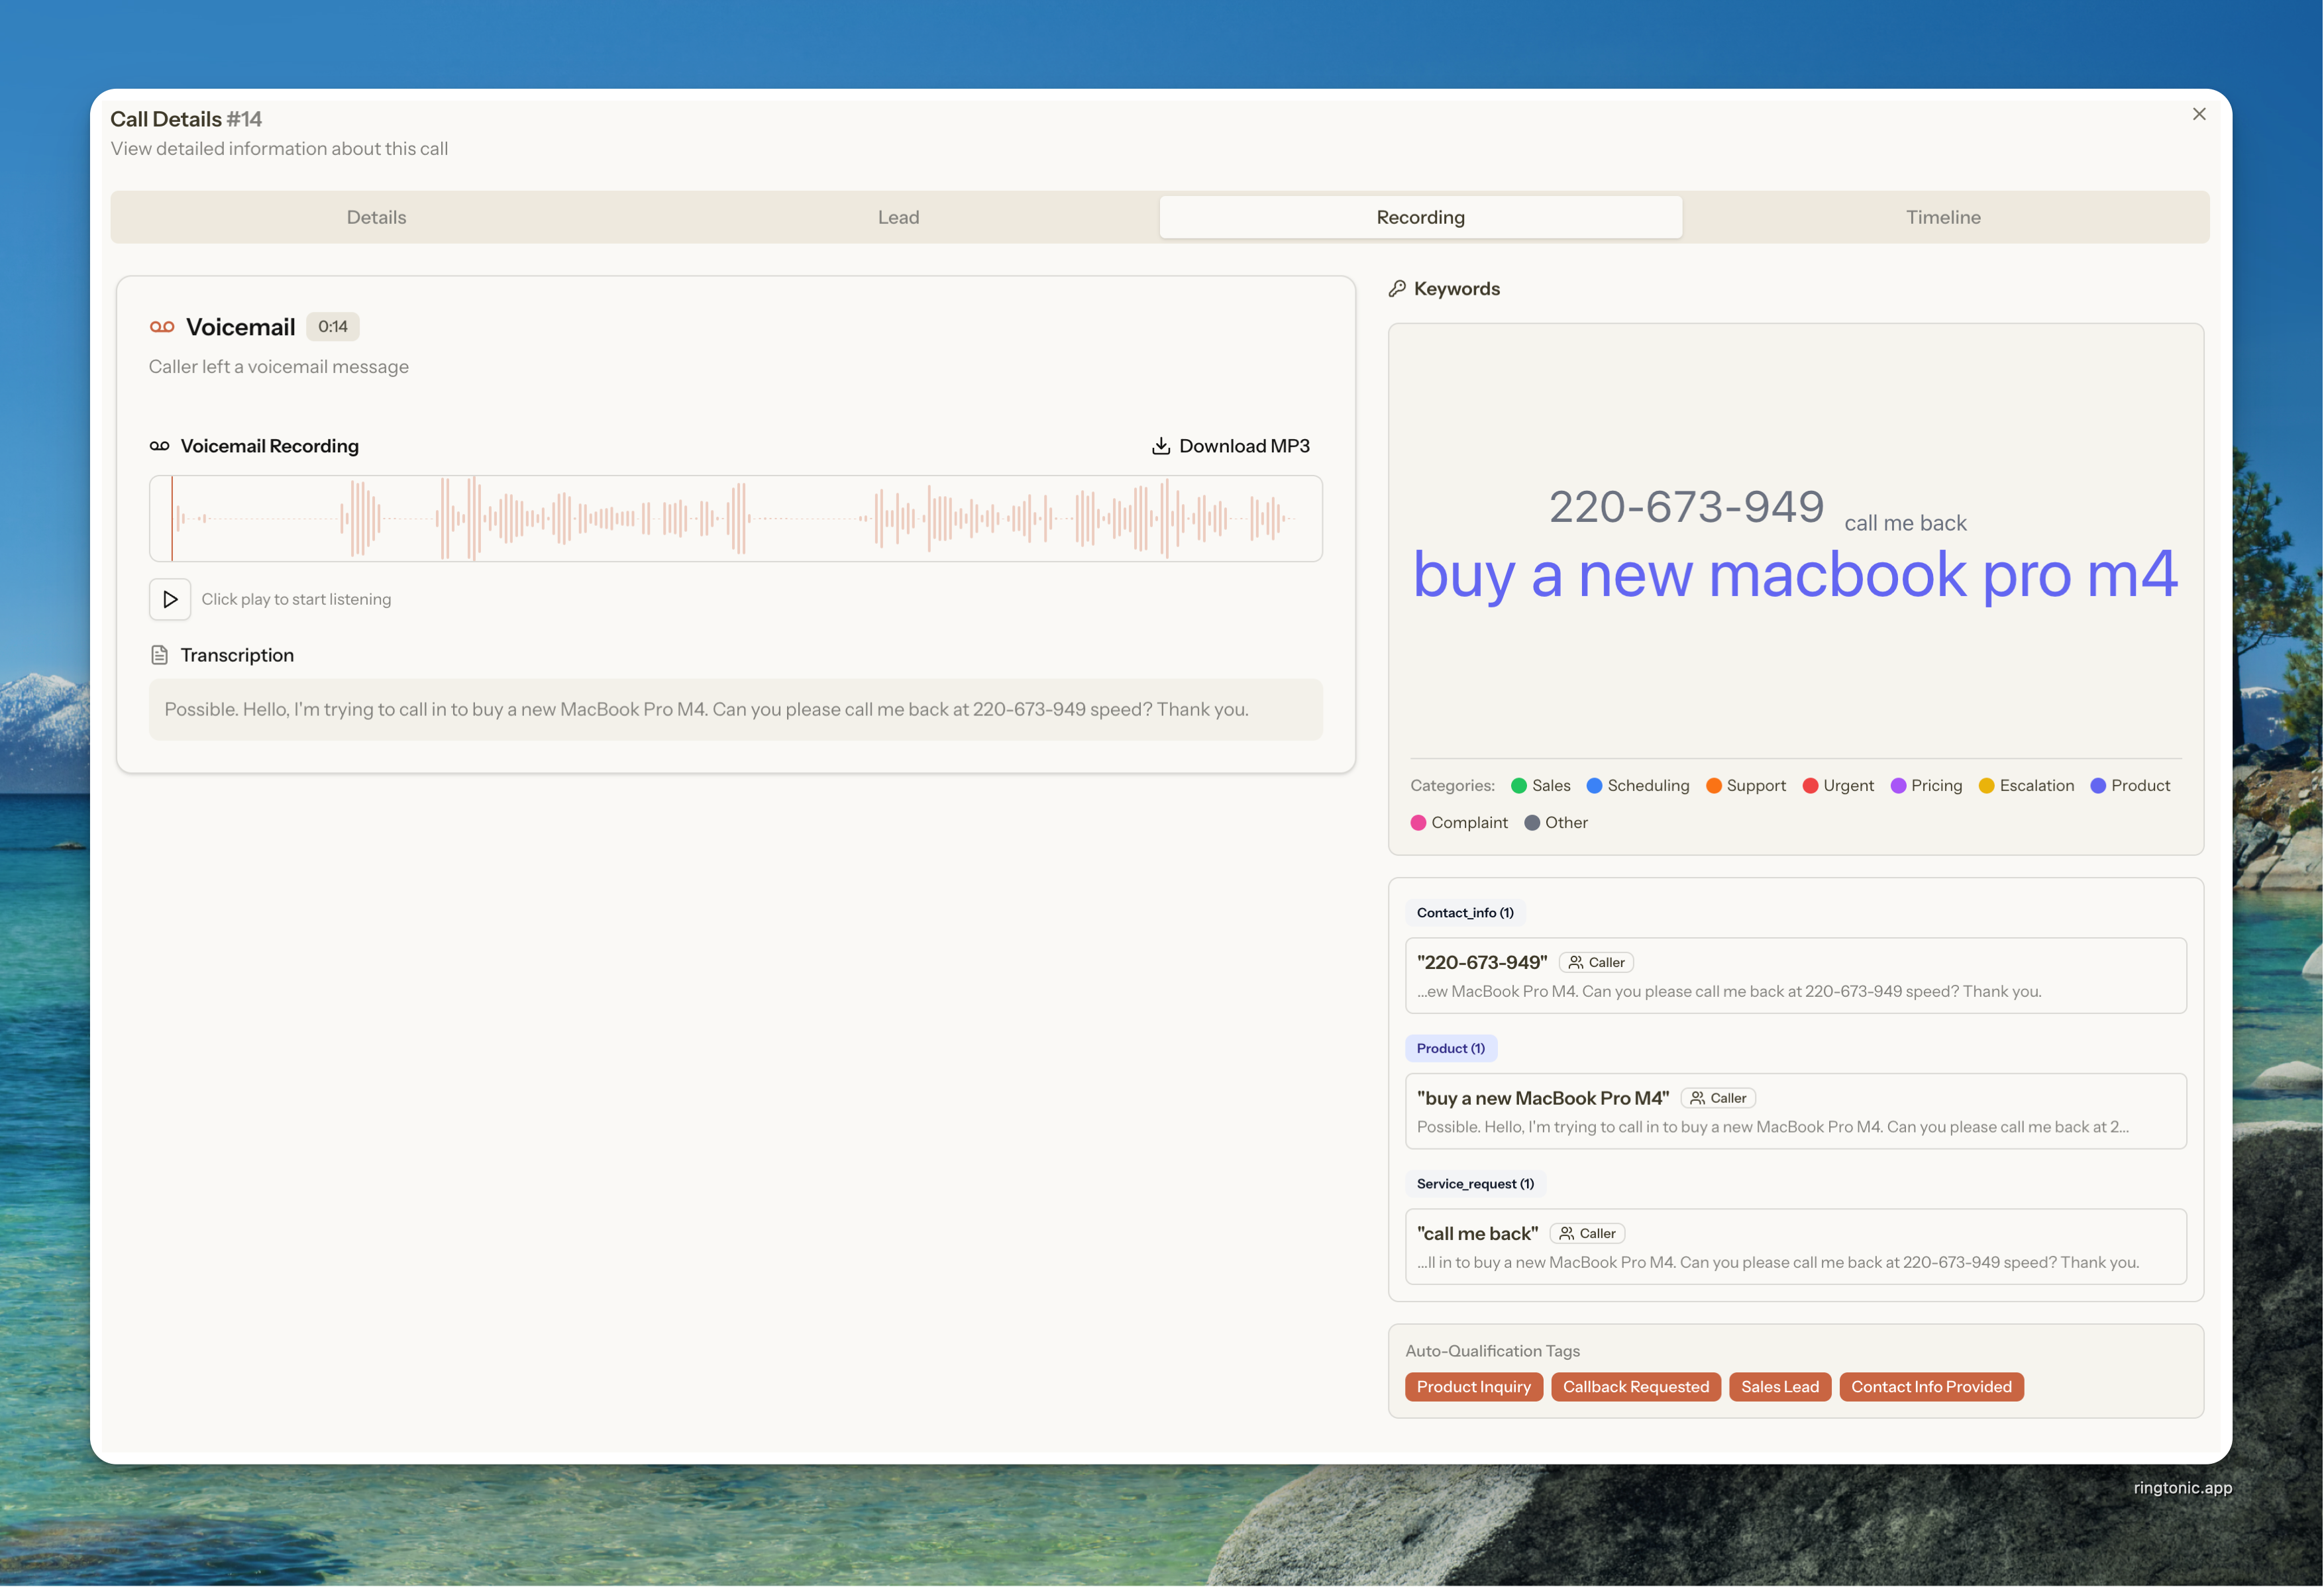Play the voicemail recording
The height and width of the screenshot is (1587, 2324).
click(170, 599)
